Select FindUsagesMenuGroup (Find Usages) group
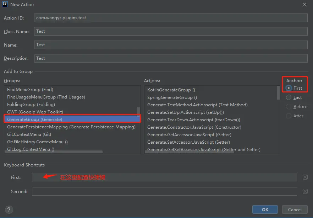Screen dimensions: 313x218 (72, 97)
